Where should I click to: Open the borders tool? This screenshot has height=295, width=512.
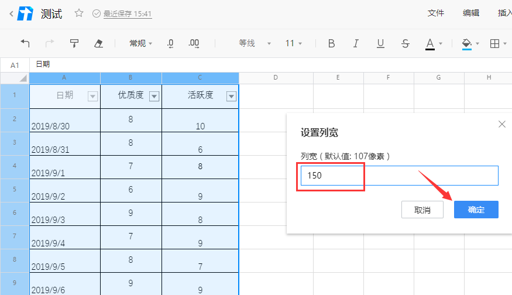pyautogui.click(x=494, y=43)
